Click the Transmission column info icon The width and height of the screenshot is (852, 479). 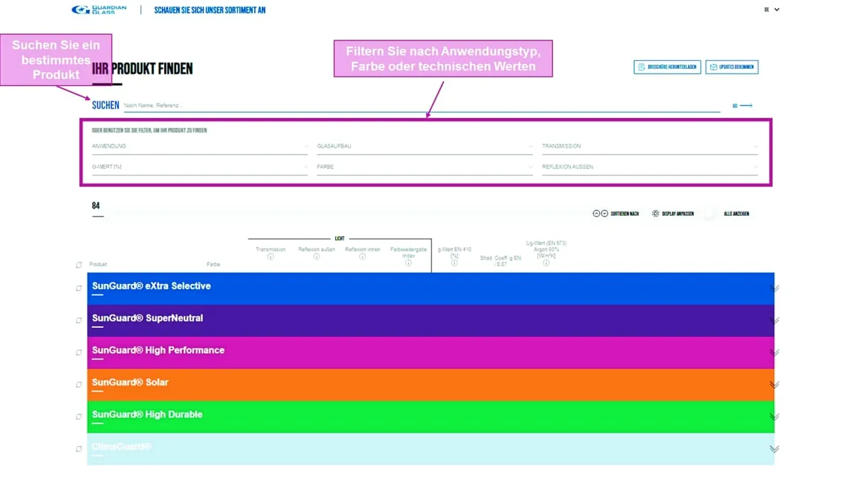point(271,257)
